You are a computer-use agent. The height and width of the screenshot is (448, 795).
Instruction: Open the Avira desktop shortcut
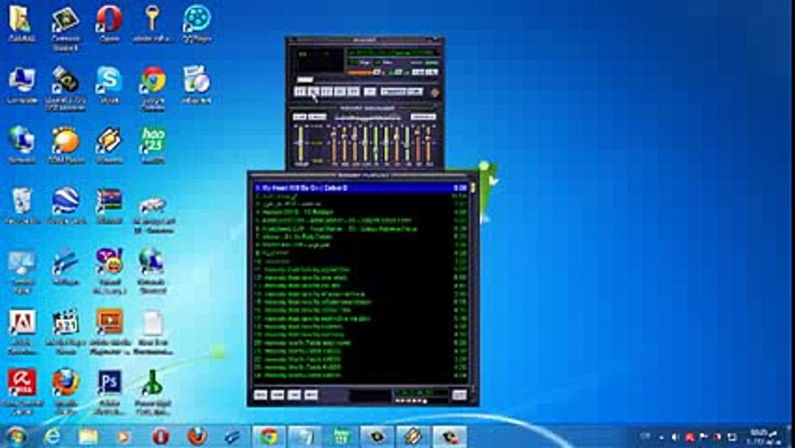point(22,391)
